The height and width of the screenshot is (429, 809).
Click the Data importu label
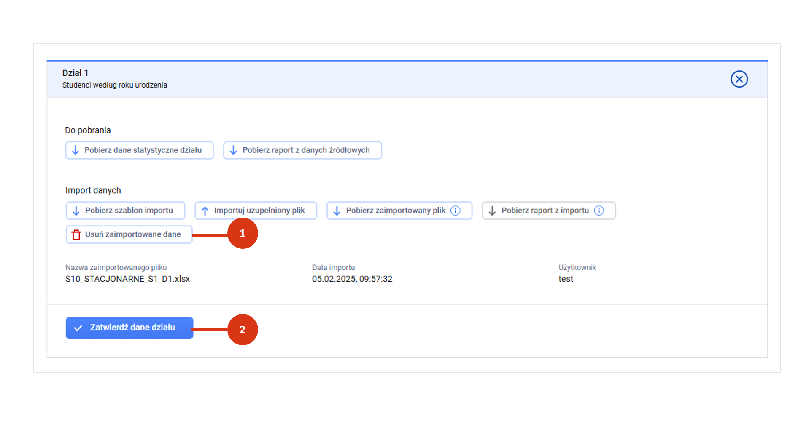point(334,268)
